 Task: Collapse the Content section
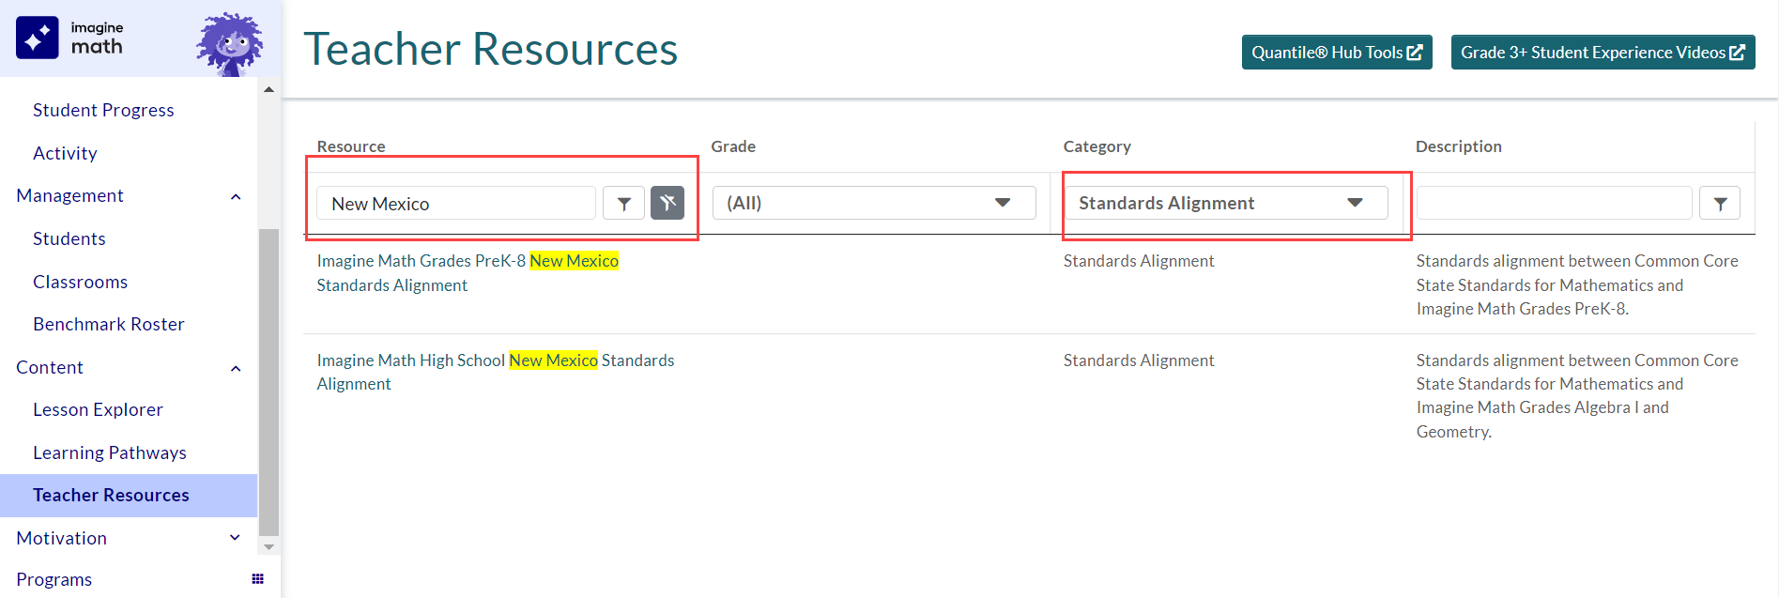point(236,368)
